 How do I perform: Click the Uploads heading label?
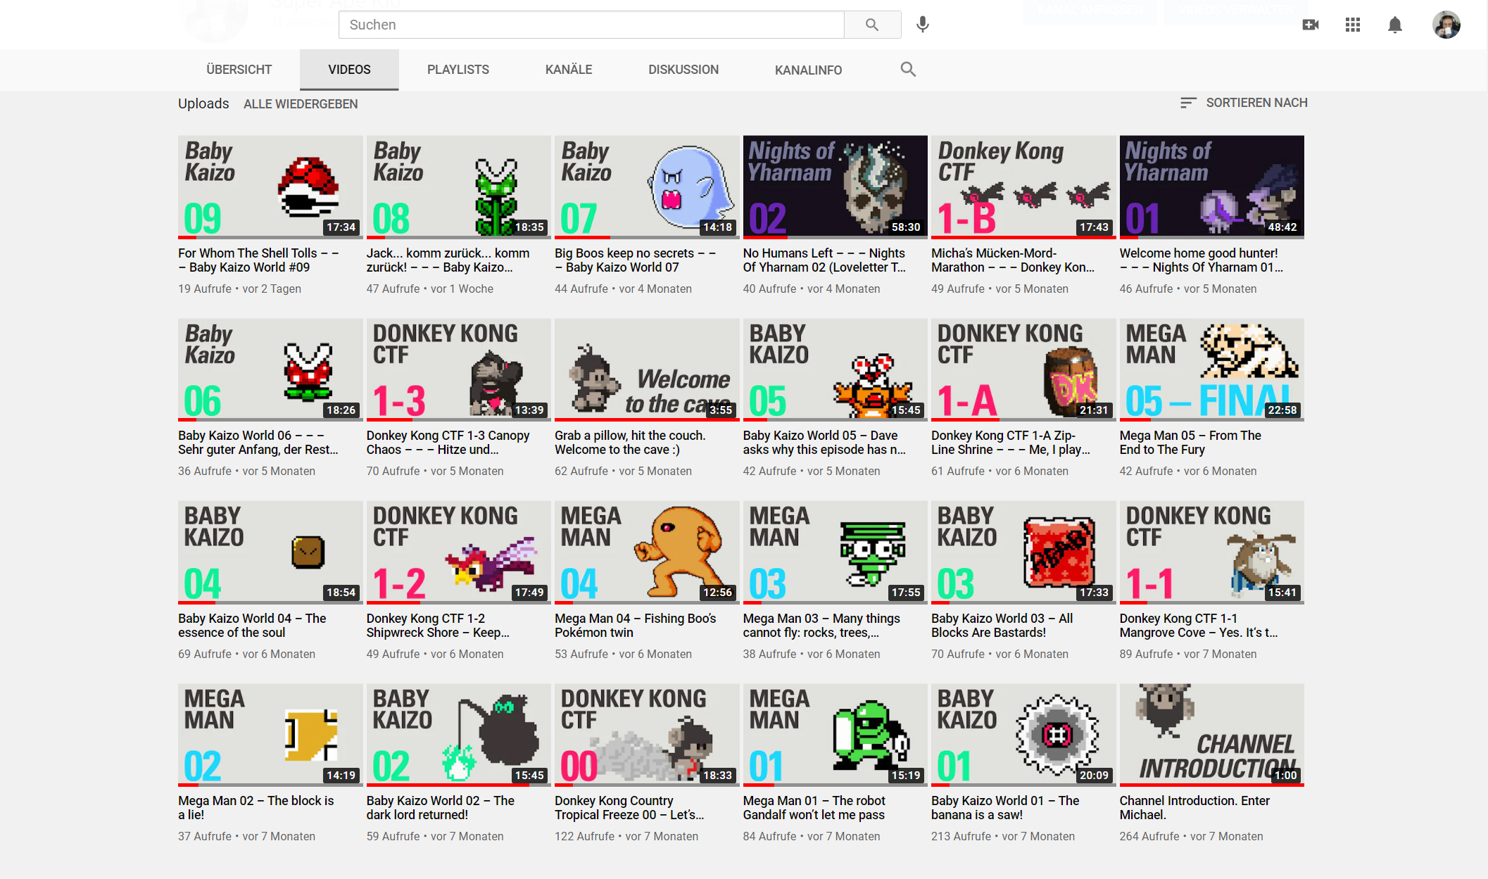[x=203, y=103]
